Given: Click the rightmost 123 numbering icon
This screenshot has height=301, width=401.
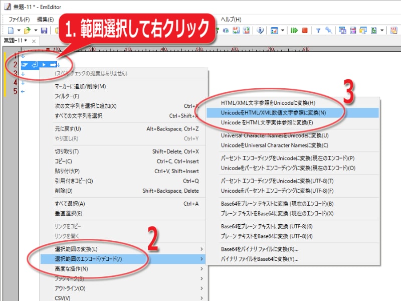Looking at the screenshot, I should click(x=394, y=31).
